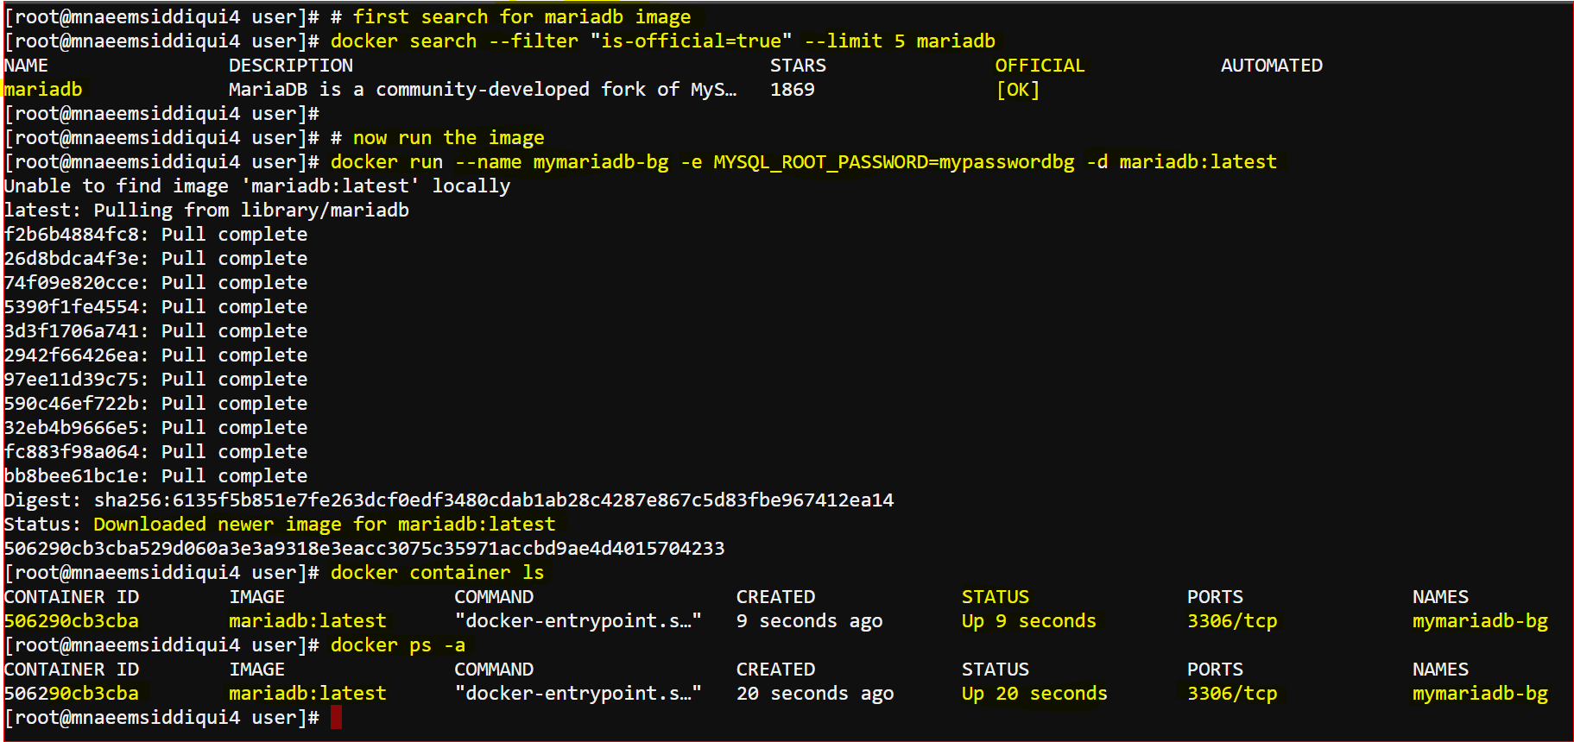Click 'Downloaded newer image for mariadb:latest' text
Screen dimensions: 1574x742
324,525
